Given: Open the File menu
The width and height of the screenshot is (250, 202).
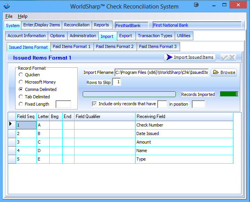Looking at the screenshot, I should [x=9, y=16].
